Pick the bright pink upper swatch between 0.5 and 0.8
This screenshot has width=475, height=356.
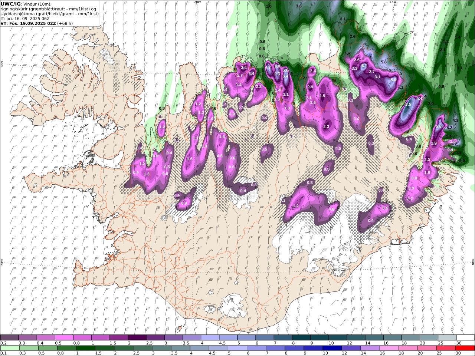tap(64, 338)
